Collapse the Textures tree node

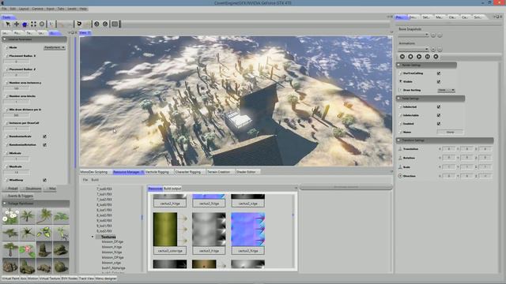pos(93,237)
